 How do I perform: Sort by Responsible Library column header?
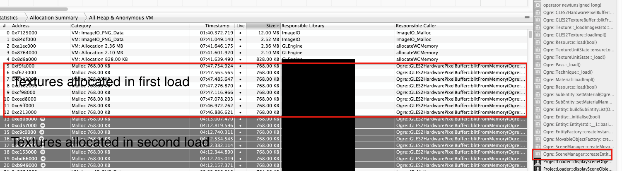pos(338,26)
